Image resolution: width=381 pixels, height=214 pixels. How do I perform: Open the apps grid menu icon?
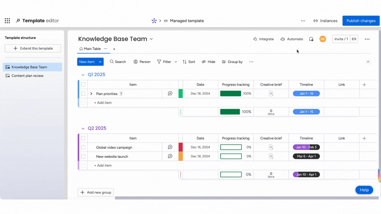click(x=7, y=20)
